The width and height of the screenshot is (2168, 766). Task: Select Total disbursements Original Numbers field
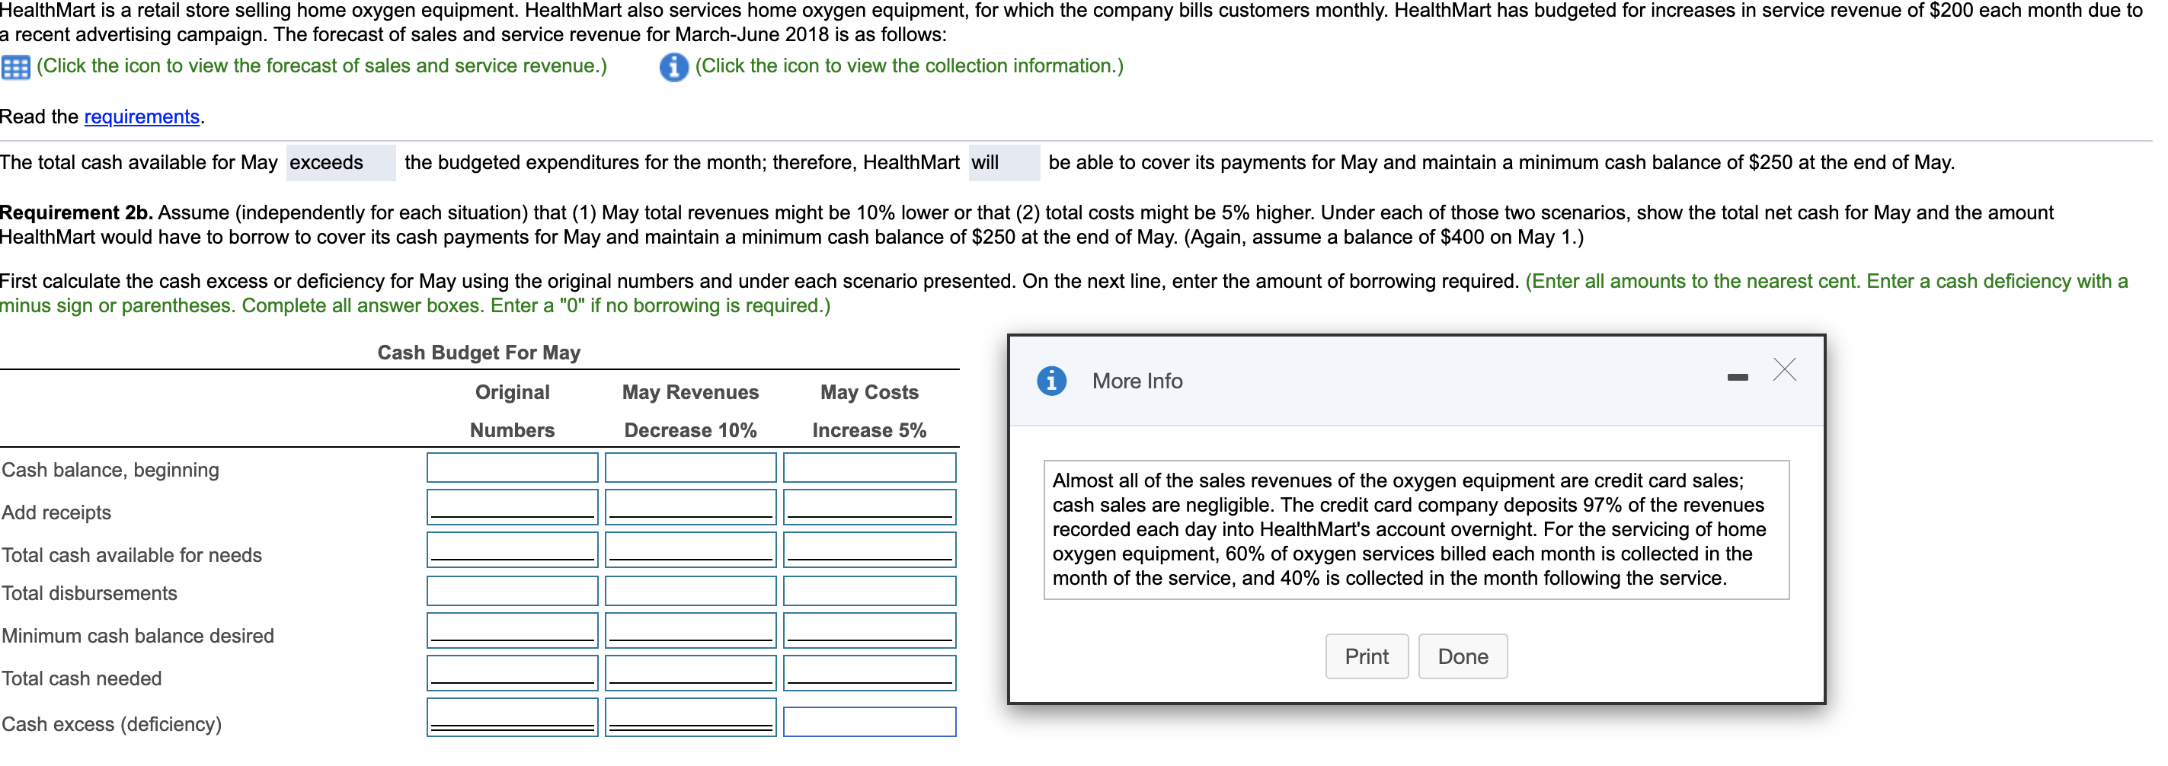tap(513, 591)
